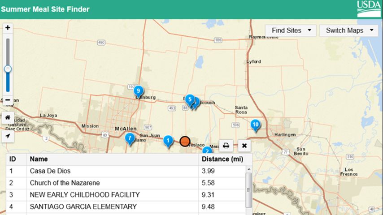Open the Find Sites dropdown
Image resolution: width=383 pixels, height=215 pixels.
pyautogui.click(x=291, y=30)
